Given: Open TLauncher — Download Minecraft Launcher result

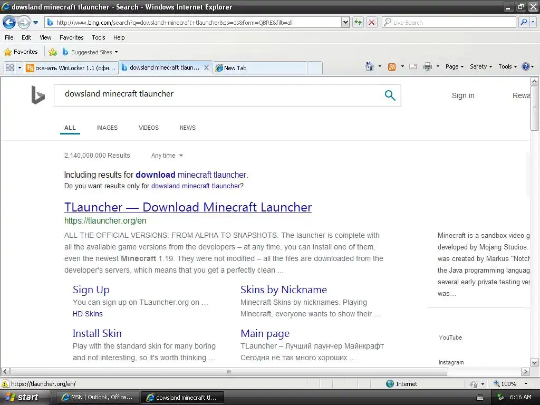Looking at the screenshot, I should 188,207.
